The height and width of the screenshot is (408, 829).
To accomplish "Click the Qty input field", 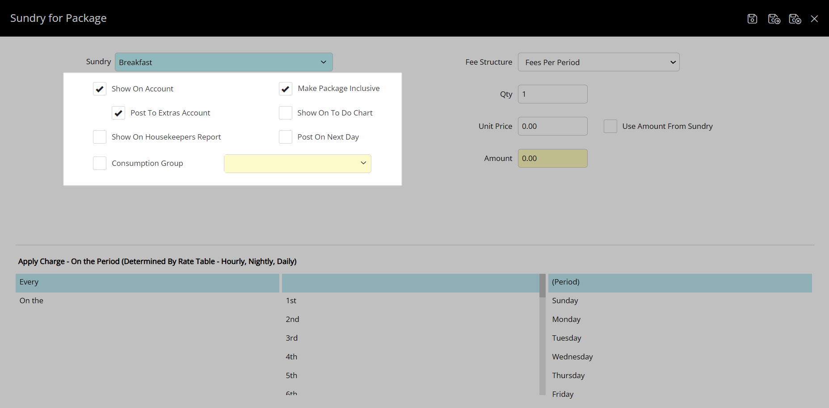I will pos(552,94).
